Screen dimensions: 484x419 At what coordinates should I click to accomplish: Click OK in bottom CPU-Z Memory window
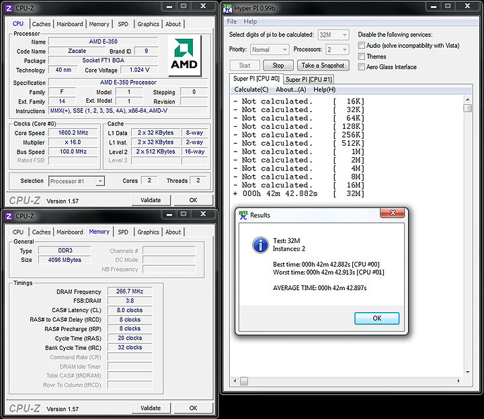(x=193, y=408)
